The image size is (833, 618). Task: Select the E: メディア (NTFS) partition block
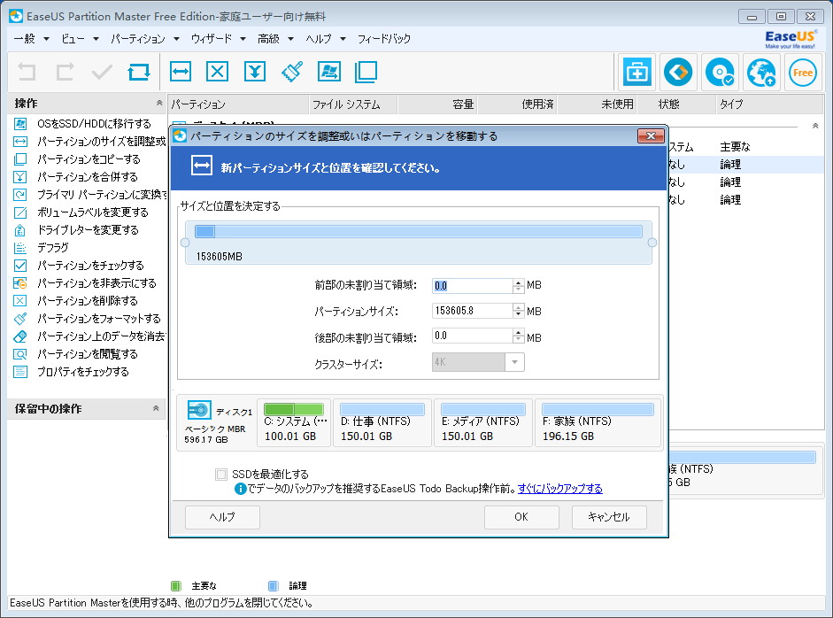point(483,423)
